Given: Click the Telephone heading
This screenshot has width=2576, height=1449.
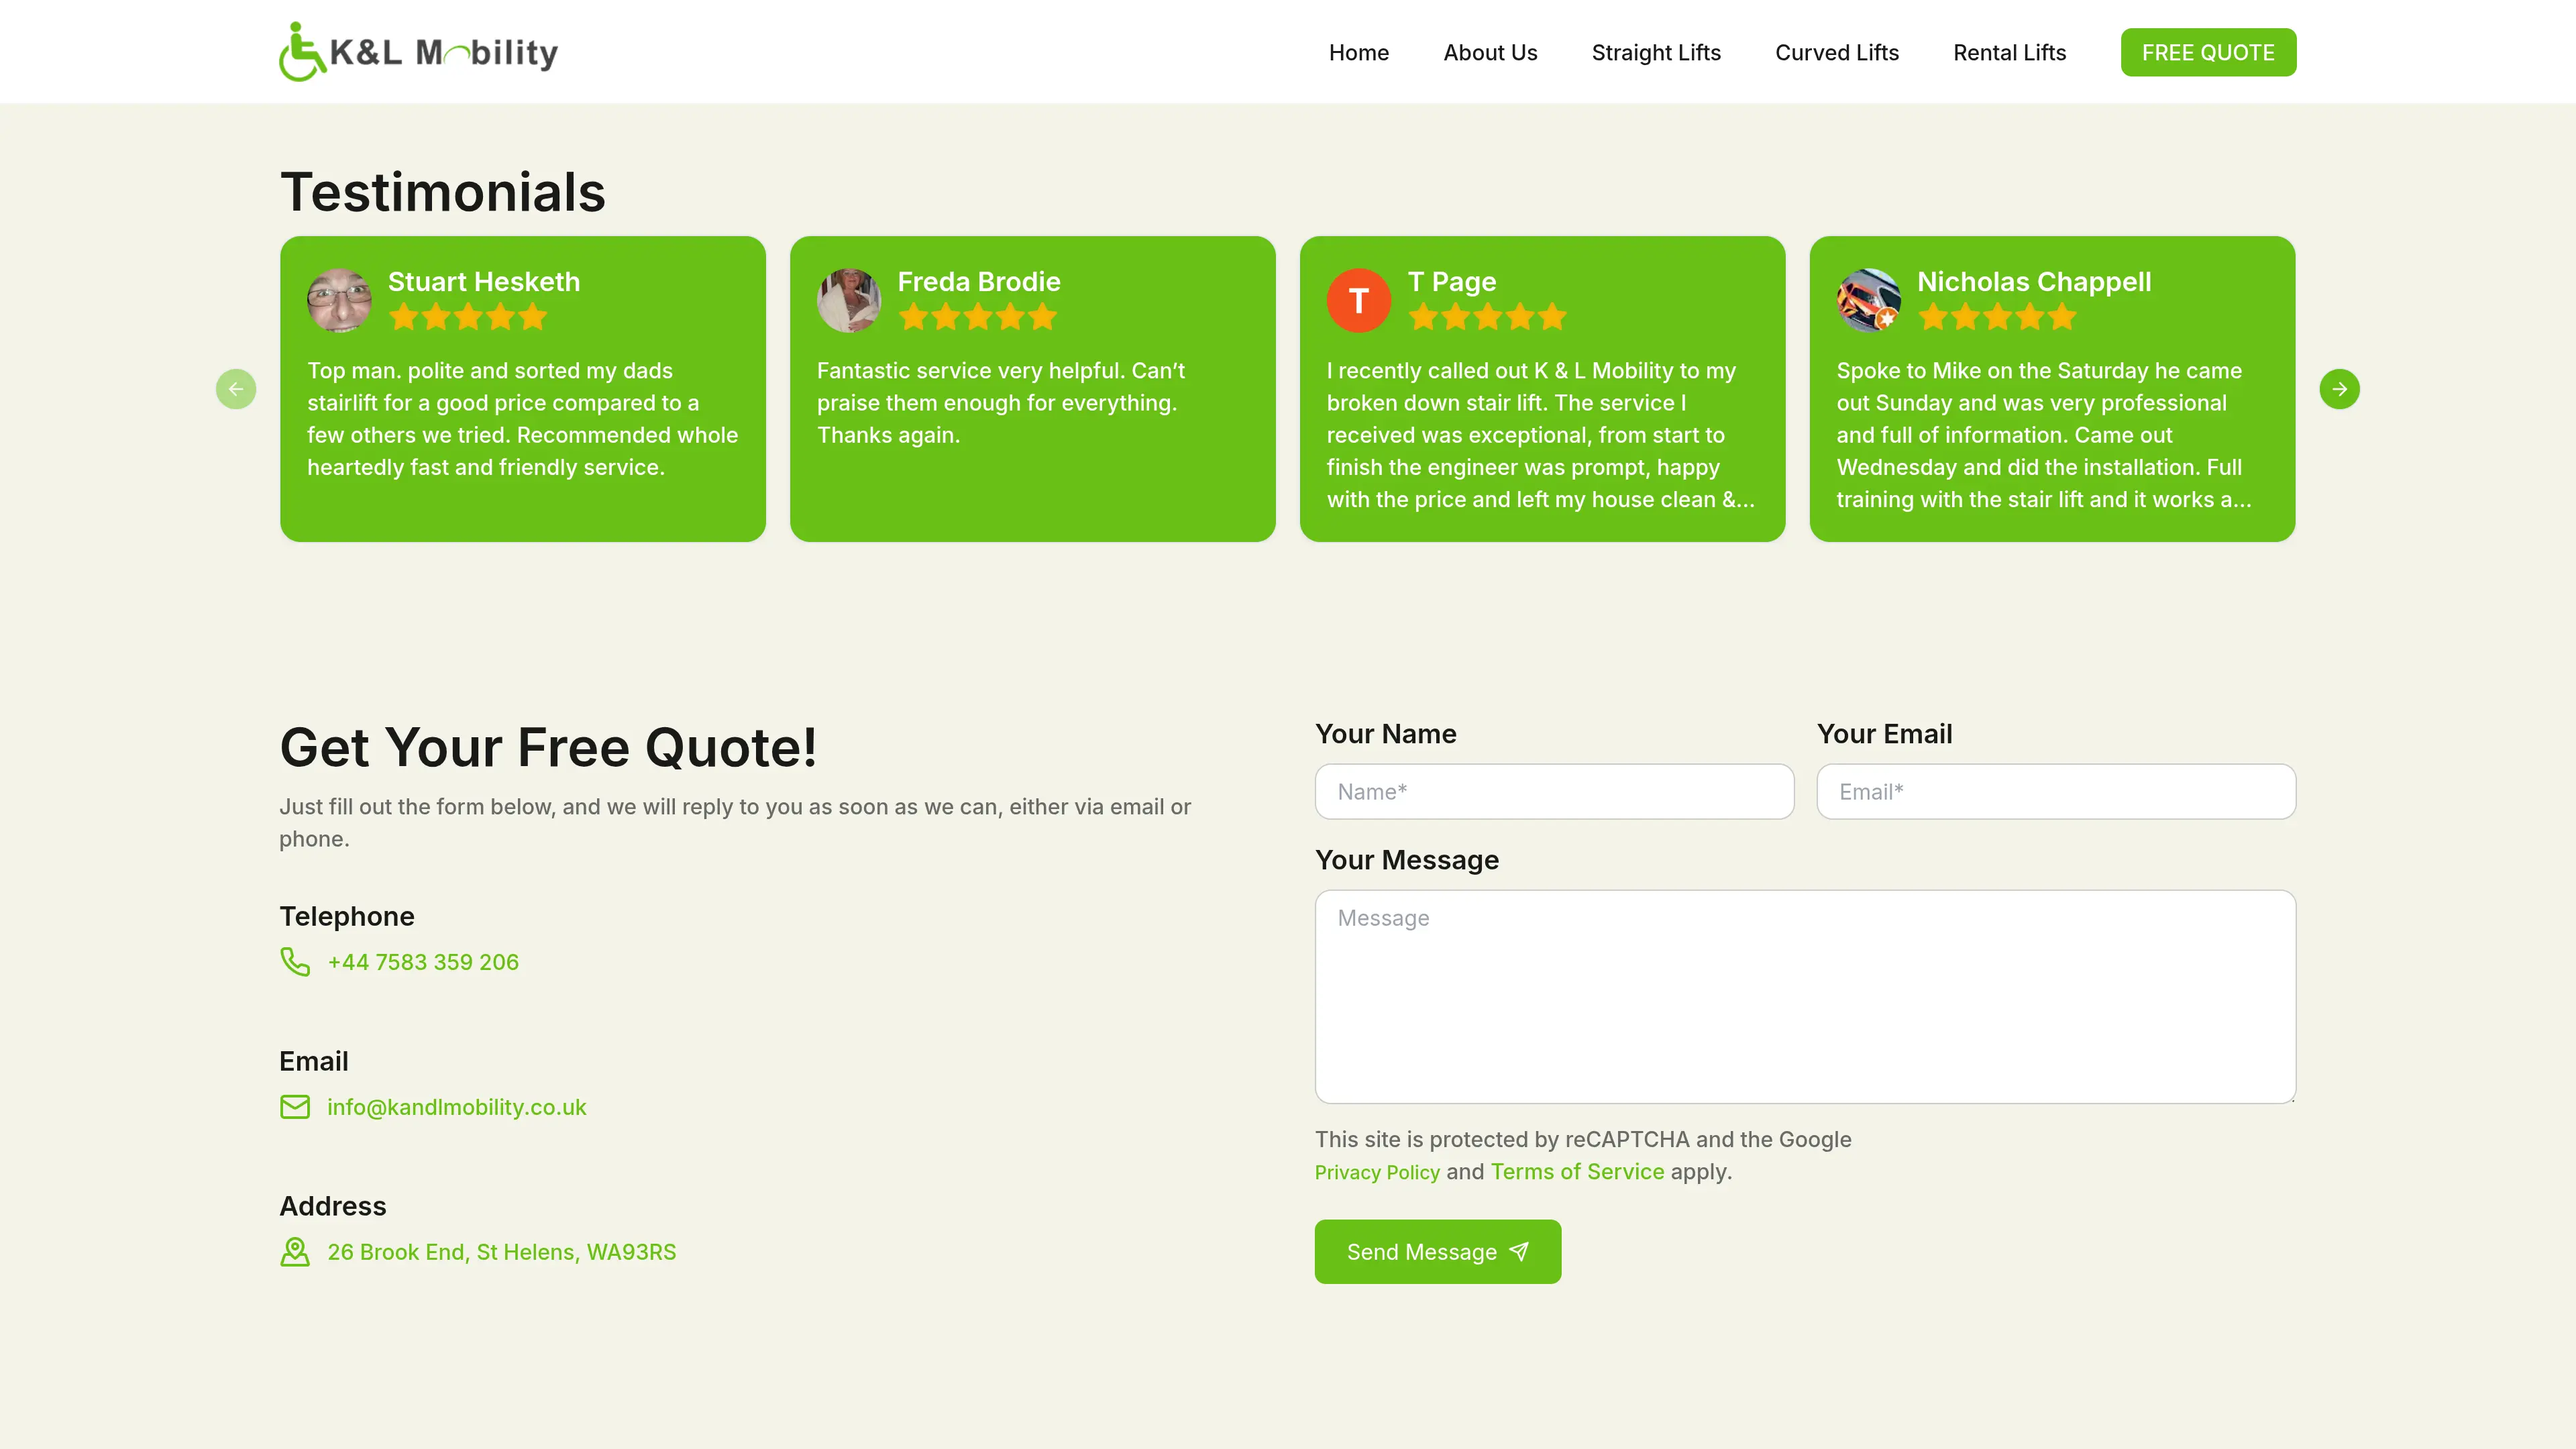Looking at the screenshot, I should (x=347, y=916).
